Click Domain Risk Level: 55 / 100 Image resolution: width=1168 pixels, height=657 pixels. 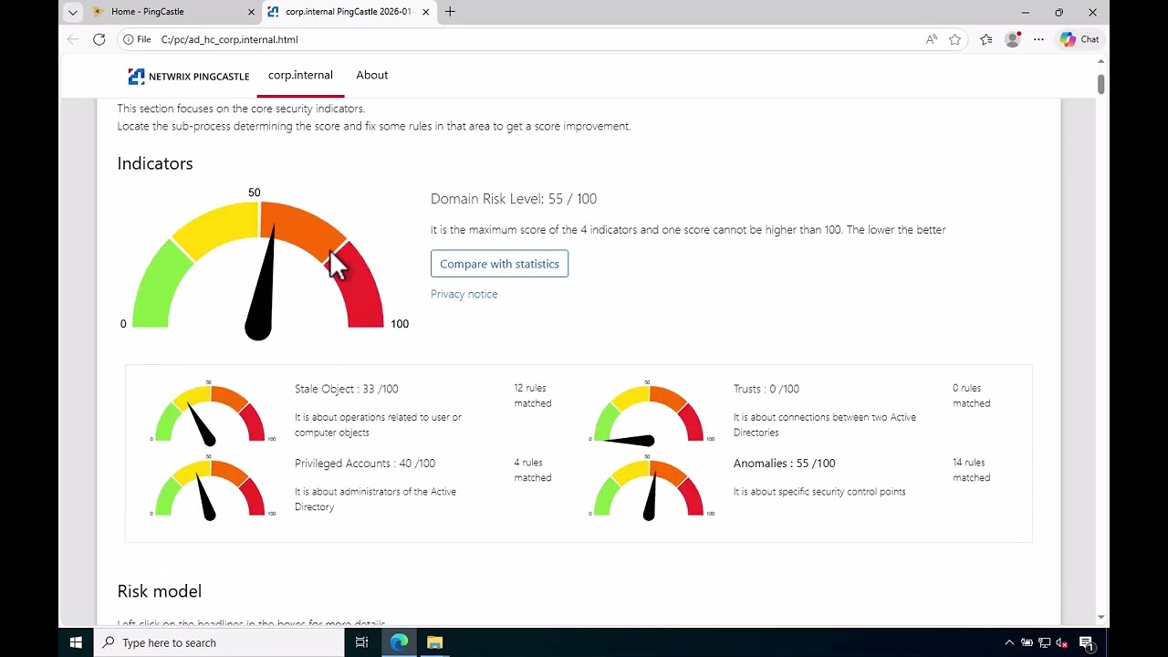514,199
